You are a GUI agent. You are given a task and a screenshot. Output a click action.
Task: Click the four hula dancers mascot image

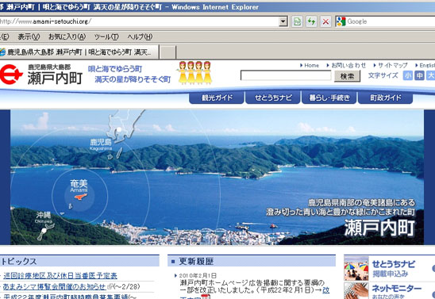(x=195, y=73)
